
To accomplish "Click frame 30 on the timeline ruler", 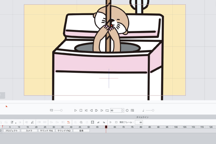I will [x=54, y=127].
